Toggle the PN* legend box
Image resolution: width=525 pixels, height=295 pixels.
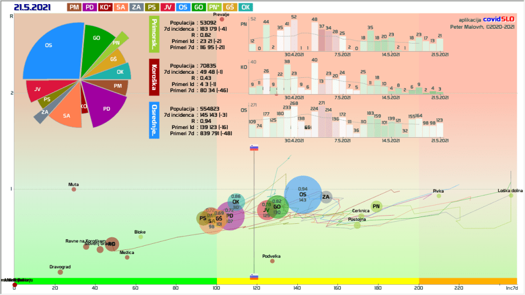pos(214,7)
